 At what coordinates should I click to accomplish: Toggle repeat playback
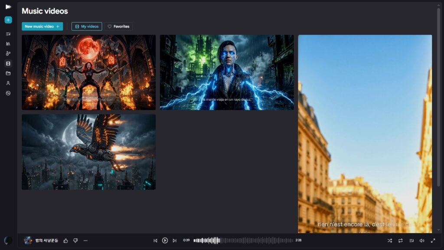[400, 240]
